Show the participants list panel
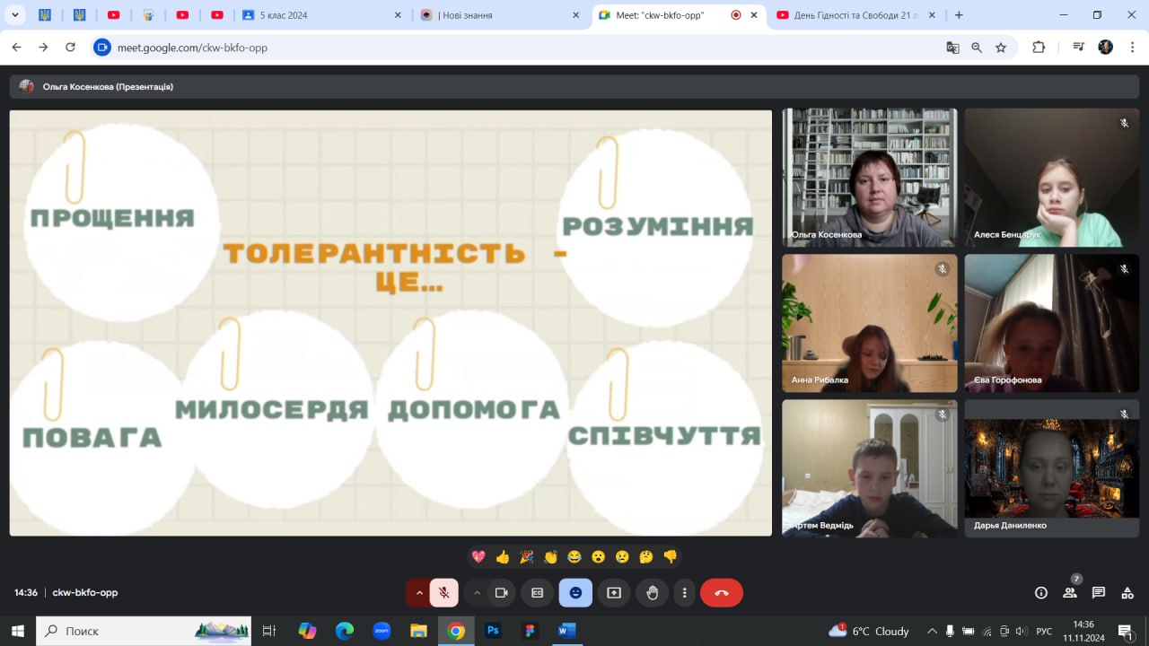1149x646 pixels. [1070, 593]
